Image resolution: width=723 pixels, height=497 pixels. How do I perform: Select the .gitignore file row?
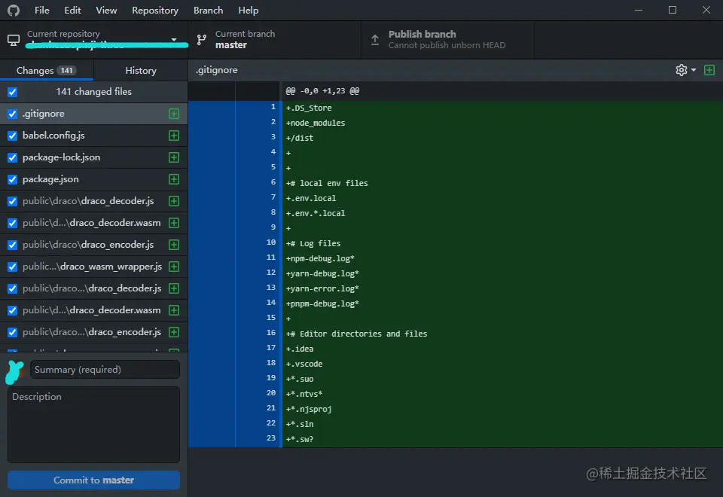[x=93, y=114]
